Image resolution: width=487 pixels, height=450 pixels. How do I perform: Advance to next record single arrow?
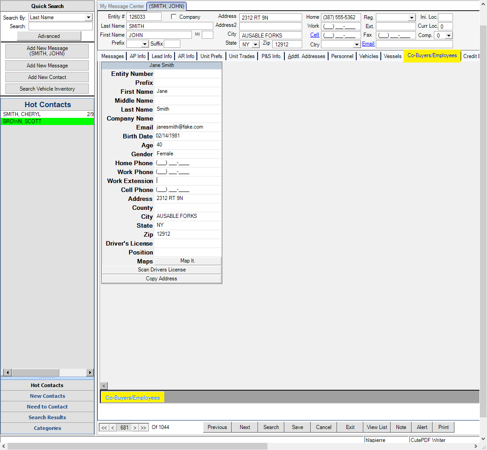coord(135,428)
